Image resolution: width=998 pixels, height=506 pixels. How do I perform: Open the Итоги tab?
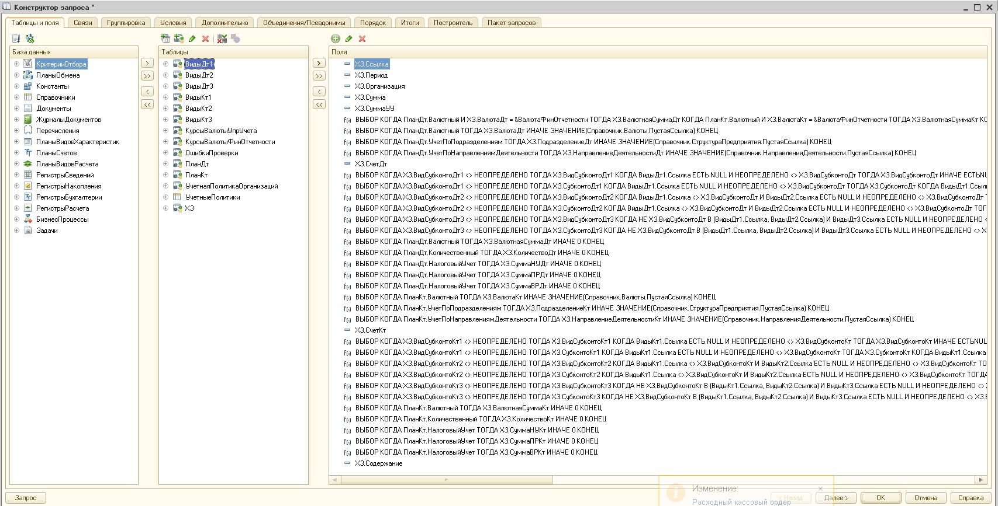click(410, 22)
